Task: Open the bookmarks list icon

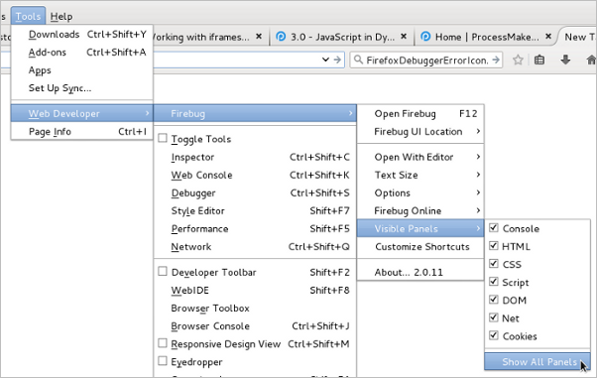Action: point(539,60)
